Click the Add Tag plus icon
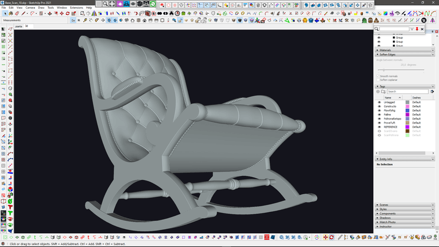The width and height of the screenshot is (439, 247). pyautogui.click(x=378, y=91)
